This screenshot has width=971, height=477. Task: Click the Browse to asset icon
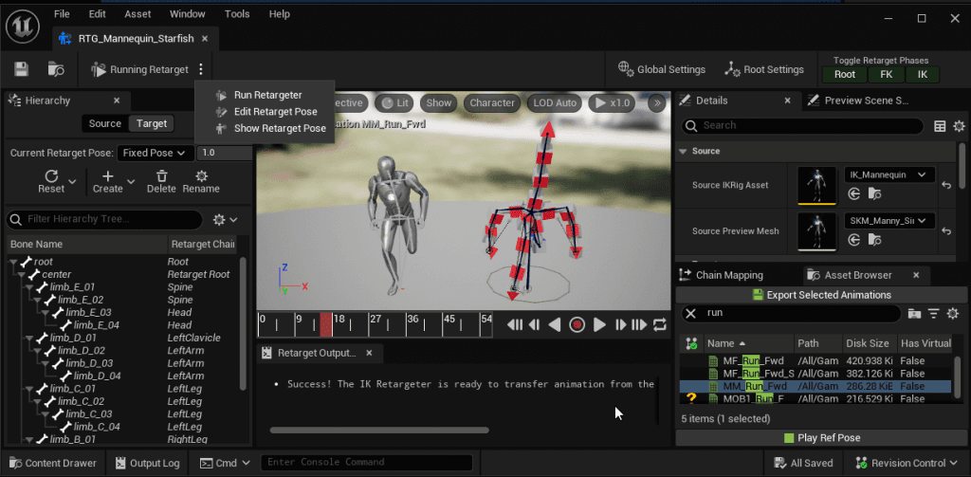pos(56,69)
